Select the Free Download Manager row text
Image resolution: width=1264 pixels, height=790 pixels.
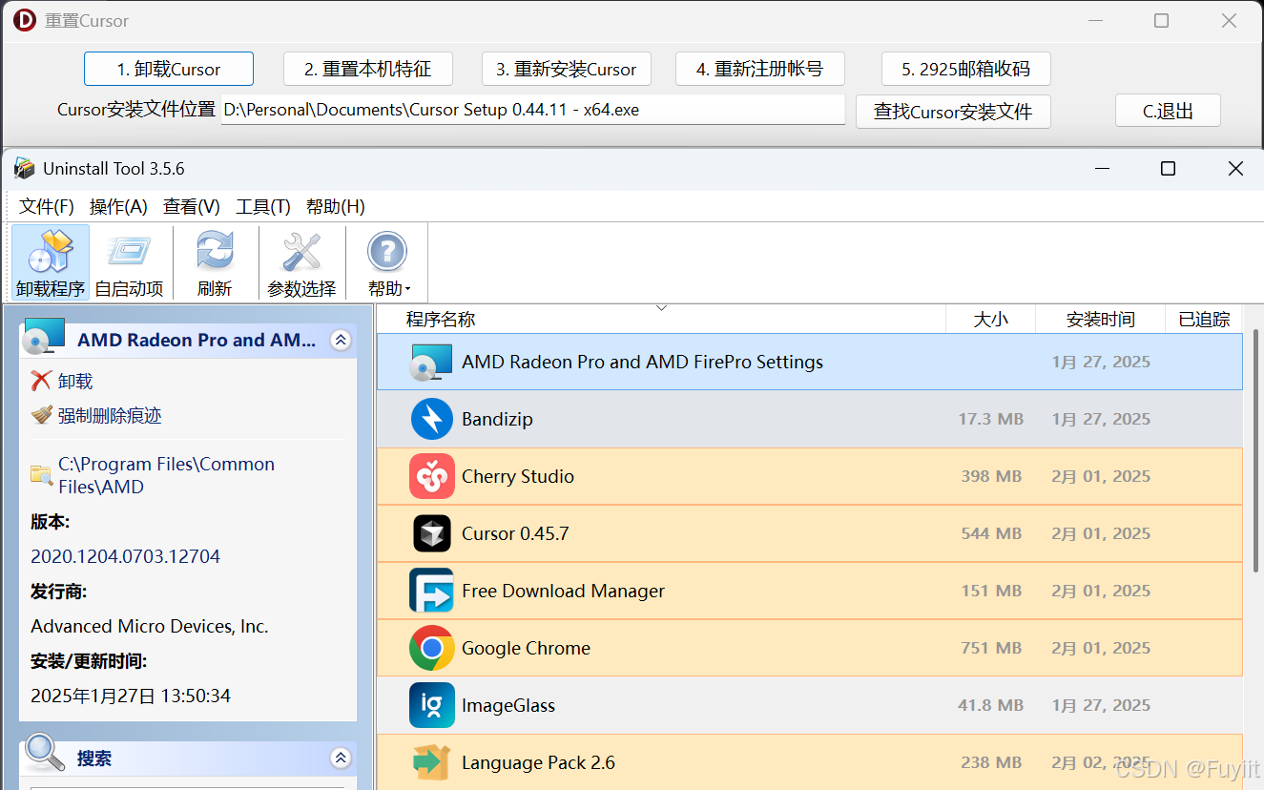(563, 591)
